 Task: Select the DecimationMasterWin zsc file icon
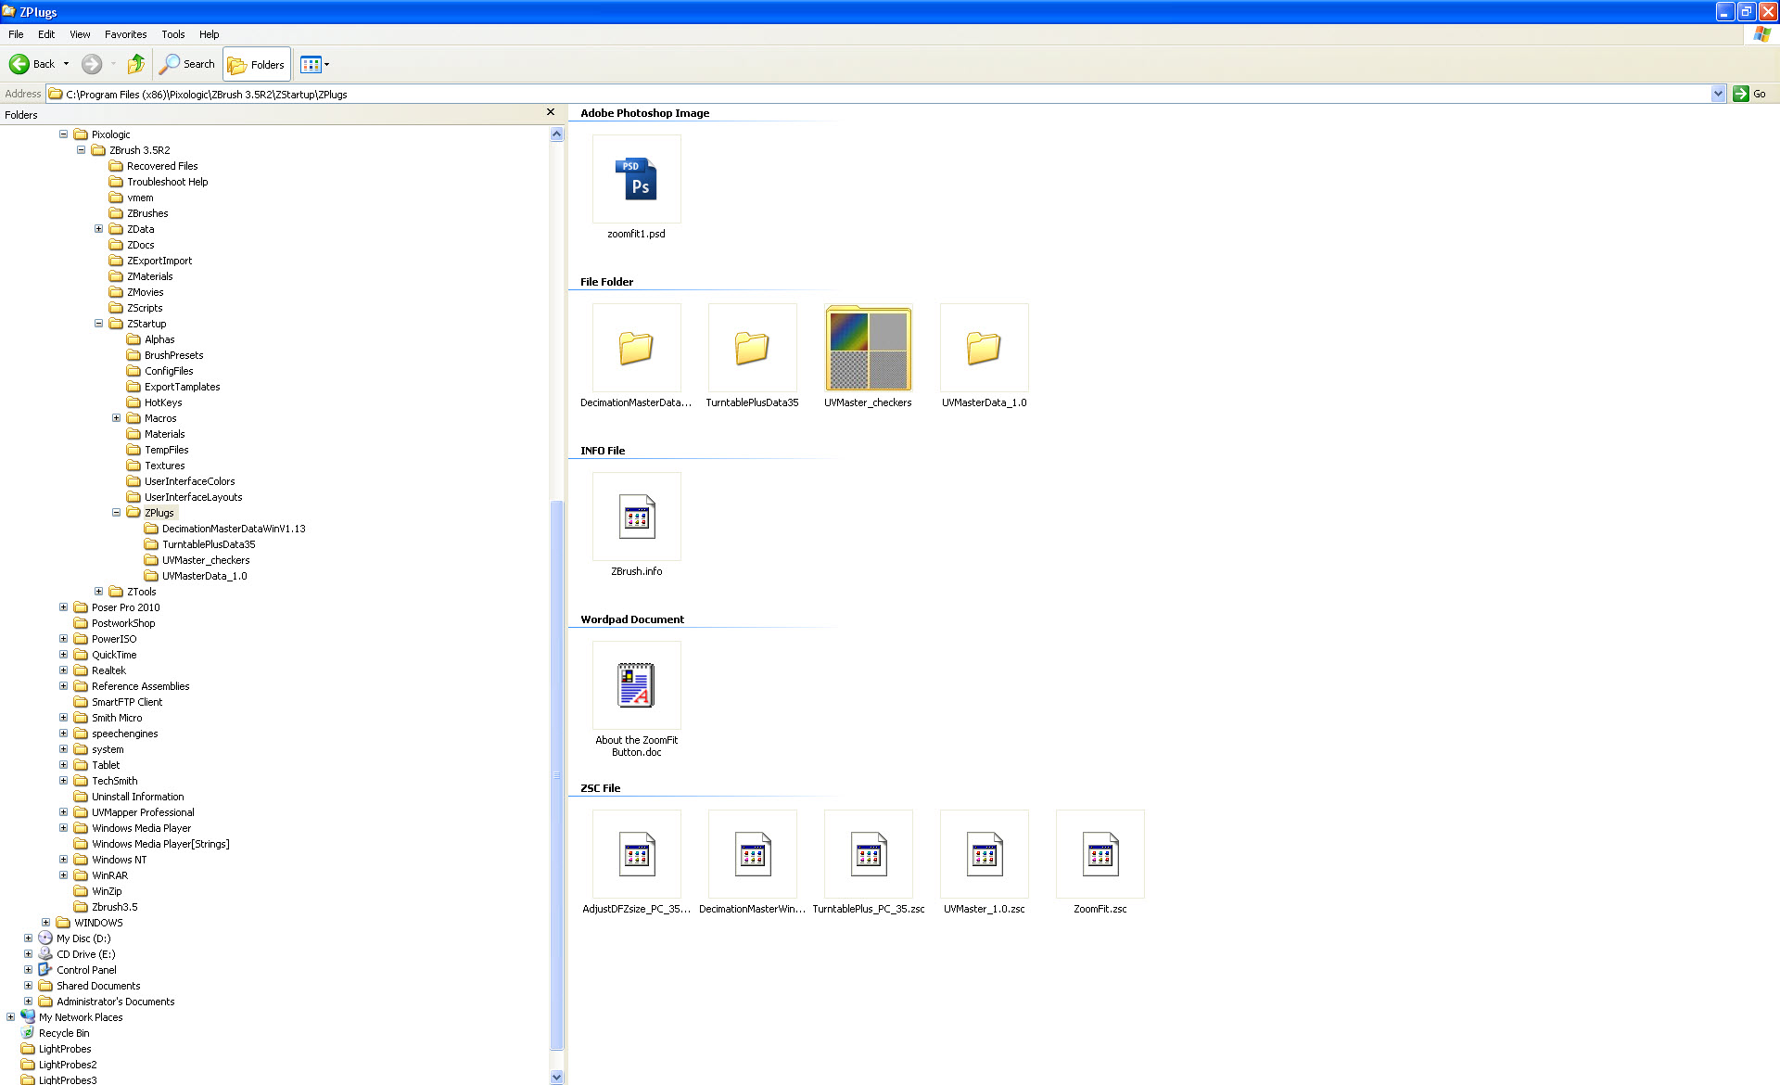[752, 854]
